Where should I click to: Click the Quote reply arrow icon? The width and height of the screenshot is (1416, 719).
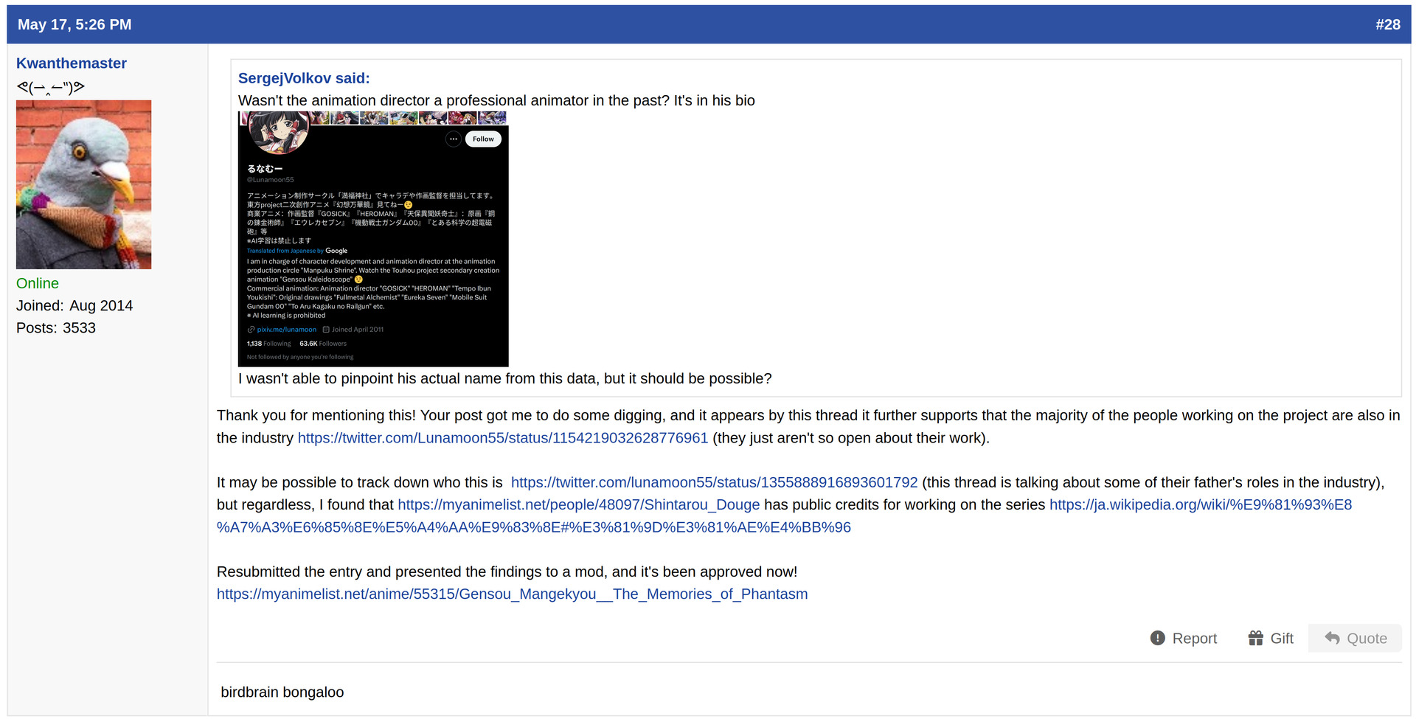click(x=1332, y=639)
